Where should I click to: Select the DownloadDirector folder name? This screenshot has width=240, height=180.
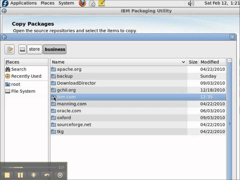tap(76, 83)
